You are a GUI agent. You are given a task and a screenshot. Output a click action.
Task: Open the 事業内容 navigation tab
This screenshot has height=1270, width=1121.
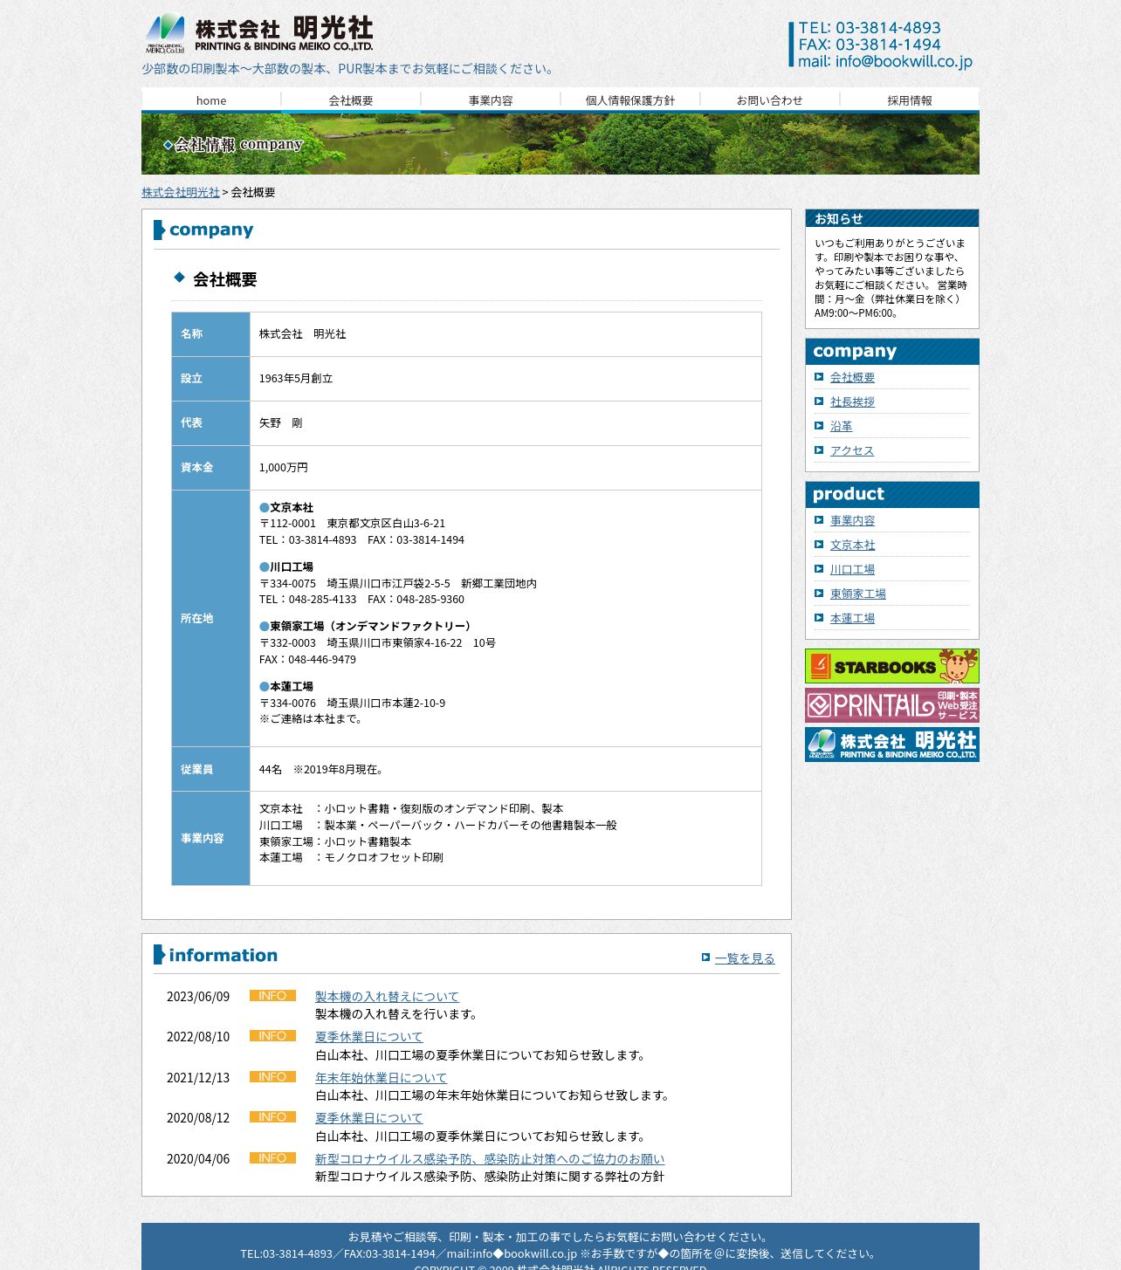tap(491, 100)
